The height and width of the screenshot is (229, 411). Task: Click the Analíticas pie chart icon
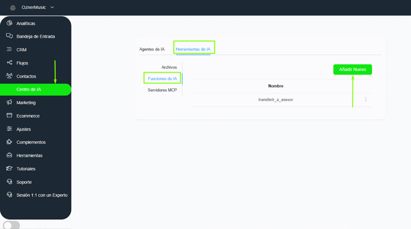pos(10,23)
